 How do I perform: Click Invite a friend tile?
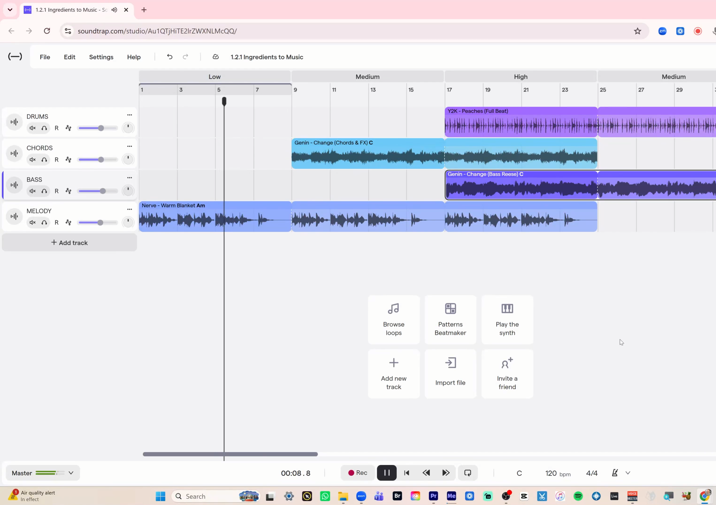(x=507, y=374)
